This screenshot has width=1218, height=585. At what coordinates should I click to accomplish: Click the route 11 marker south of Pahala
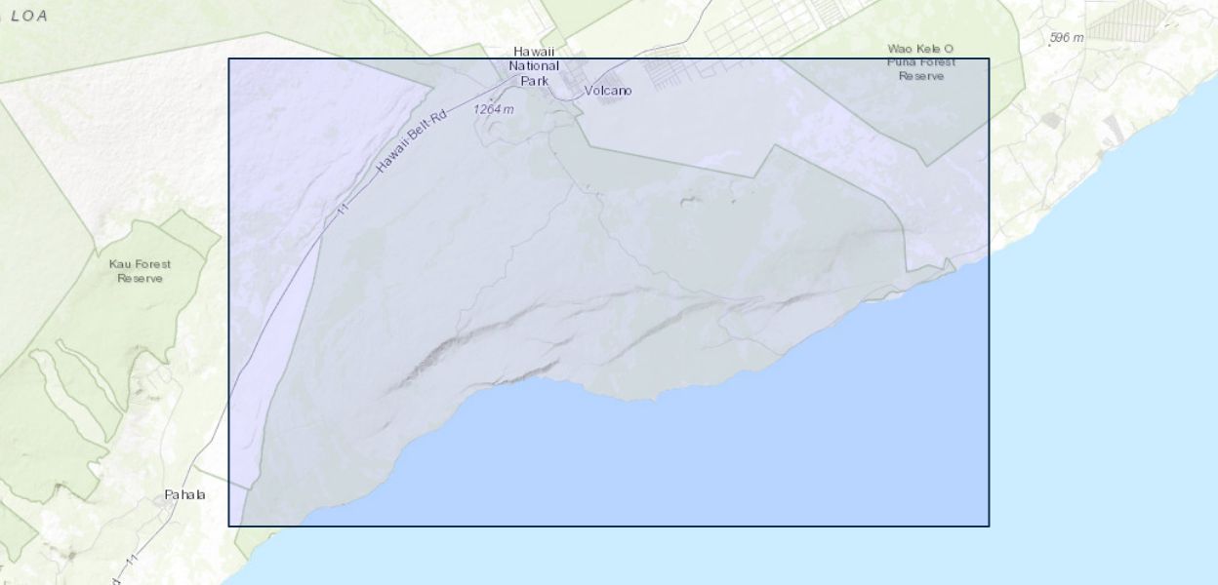pos(132,561)
